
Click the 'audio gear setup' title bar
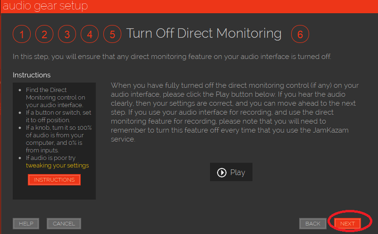click(45, 6)
